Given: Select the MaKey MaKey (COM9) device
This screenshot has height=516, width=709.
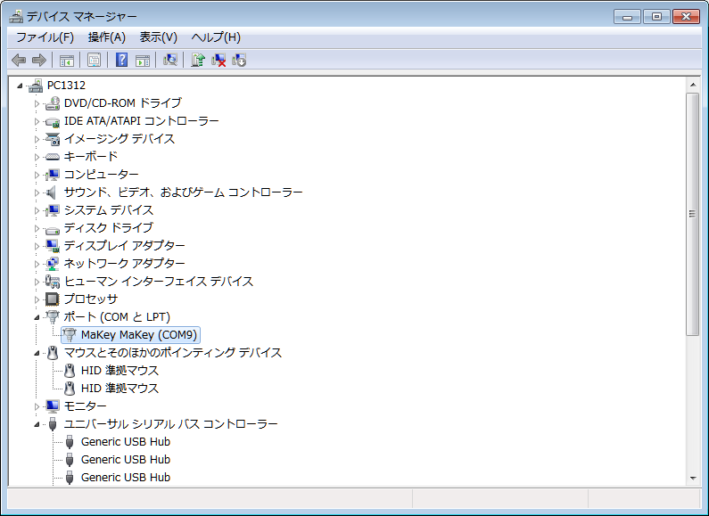Looking at the screenshot, I should point(139,335).
